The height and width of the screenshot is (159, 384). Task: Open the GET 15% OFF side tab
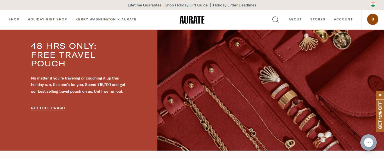click(380, 115)
